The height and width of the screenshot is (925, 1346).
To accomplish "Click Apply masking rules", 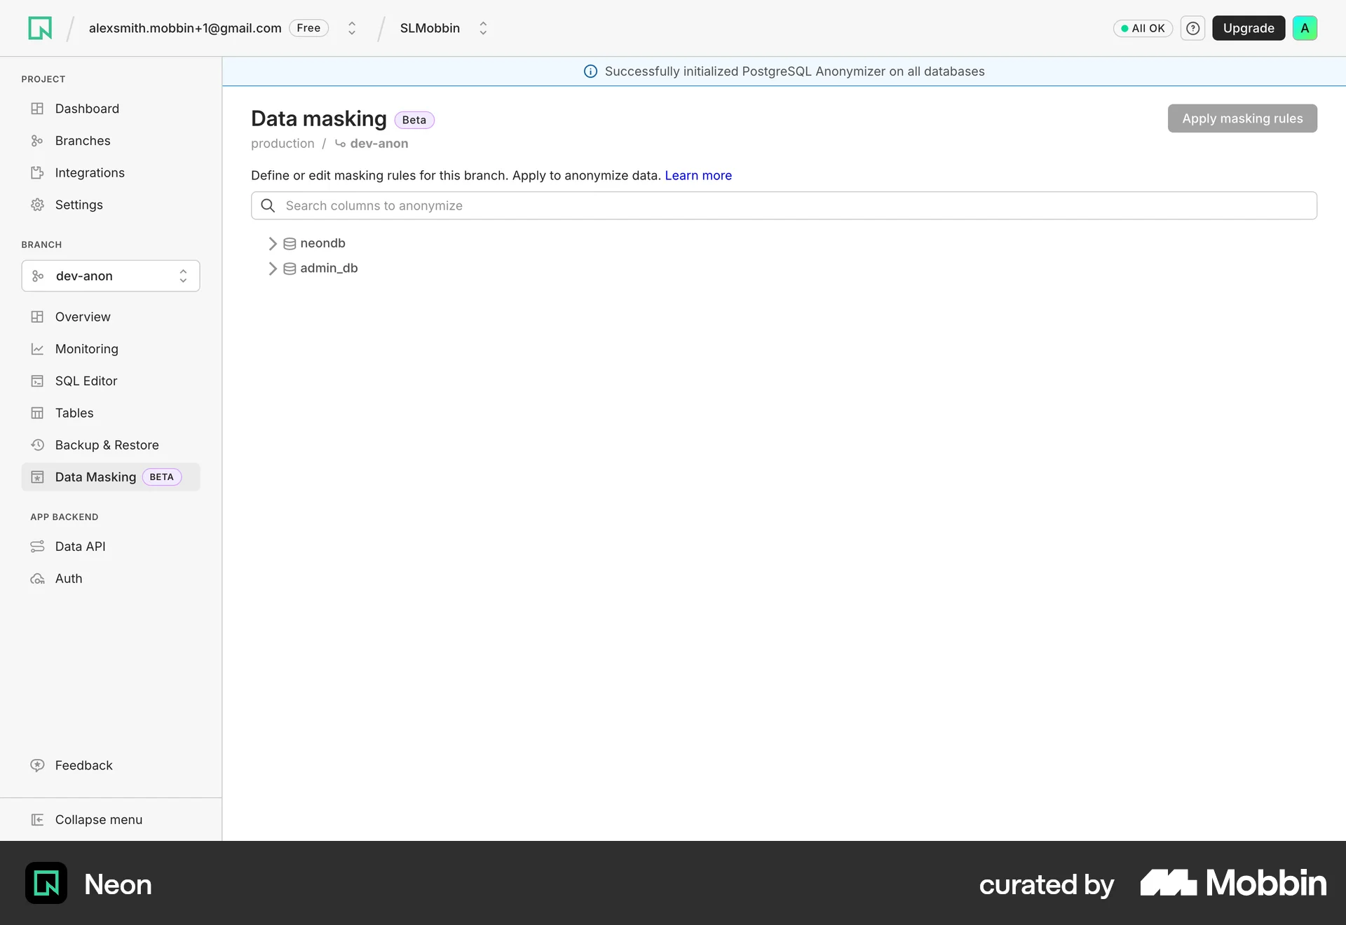I will (x=1242, y=118).
